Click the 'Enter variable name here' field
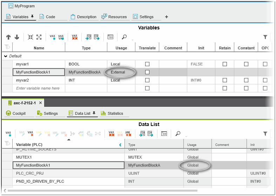 tap(38, 88)
